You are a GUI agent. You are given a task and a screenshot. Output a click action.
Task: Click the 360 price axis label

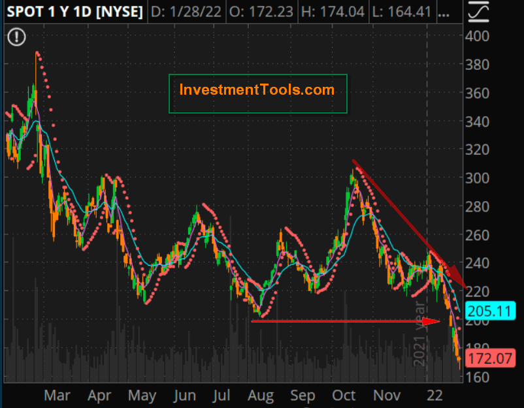[477, 93]
